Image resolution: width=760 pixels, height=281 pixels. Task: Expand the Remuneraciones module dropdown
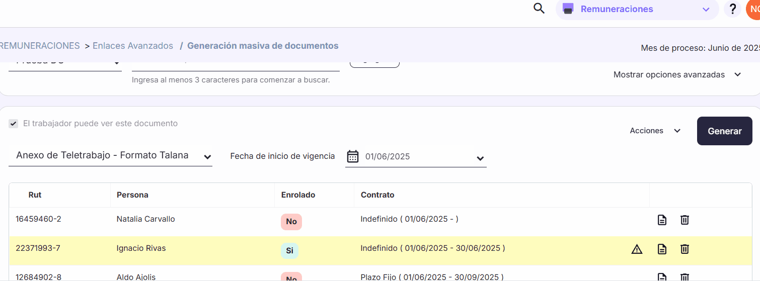[x=706, y=10]
